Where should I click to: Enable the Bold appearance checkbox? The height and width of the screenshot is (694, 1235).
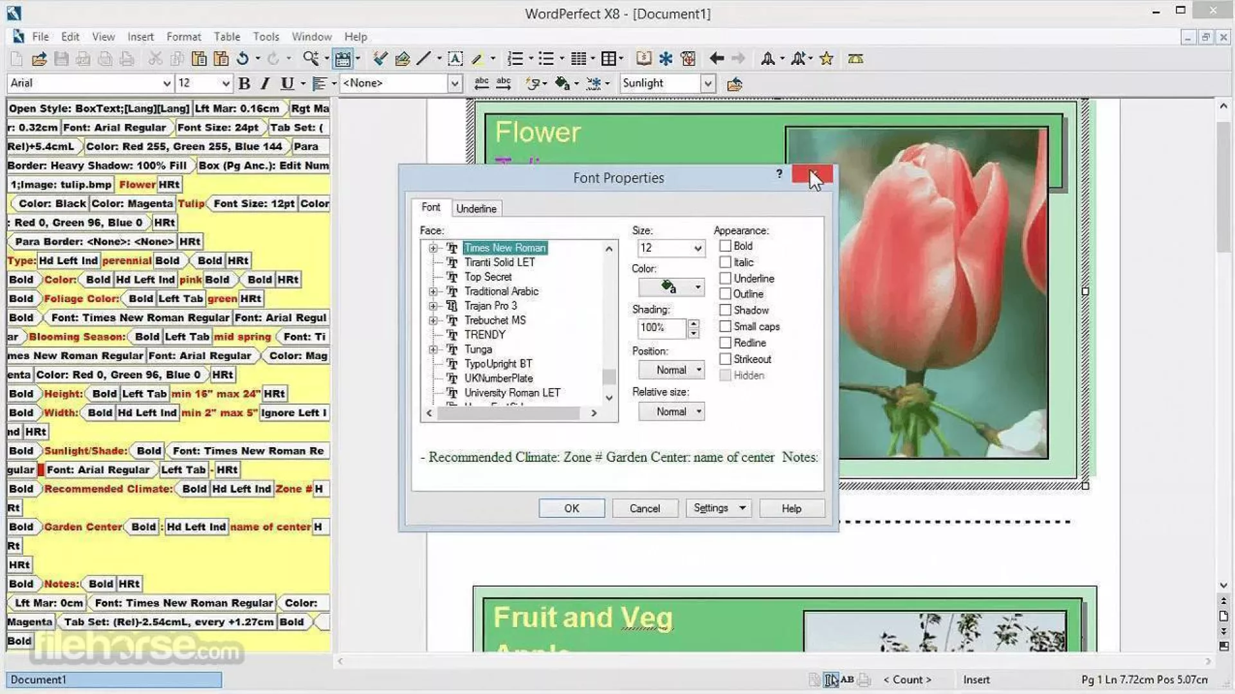click(725, 246)
